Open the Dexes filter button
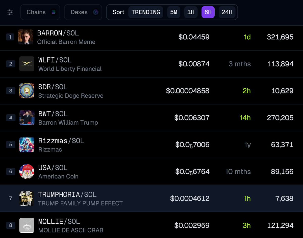Viewport: 303px width, 238px height. (x=83, y=12)
